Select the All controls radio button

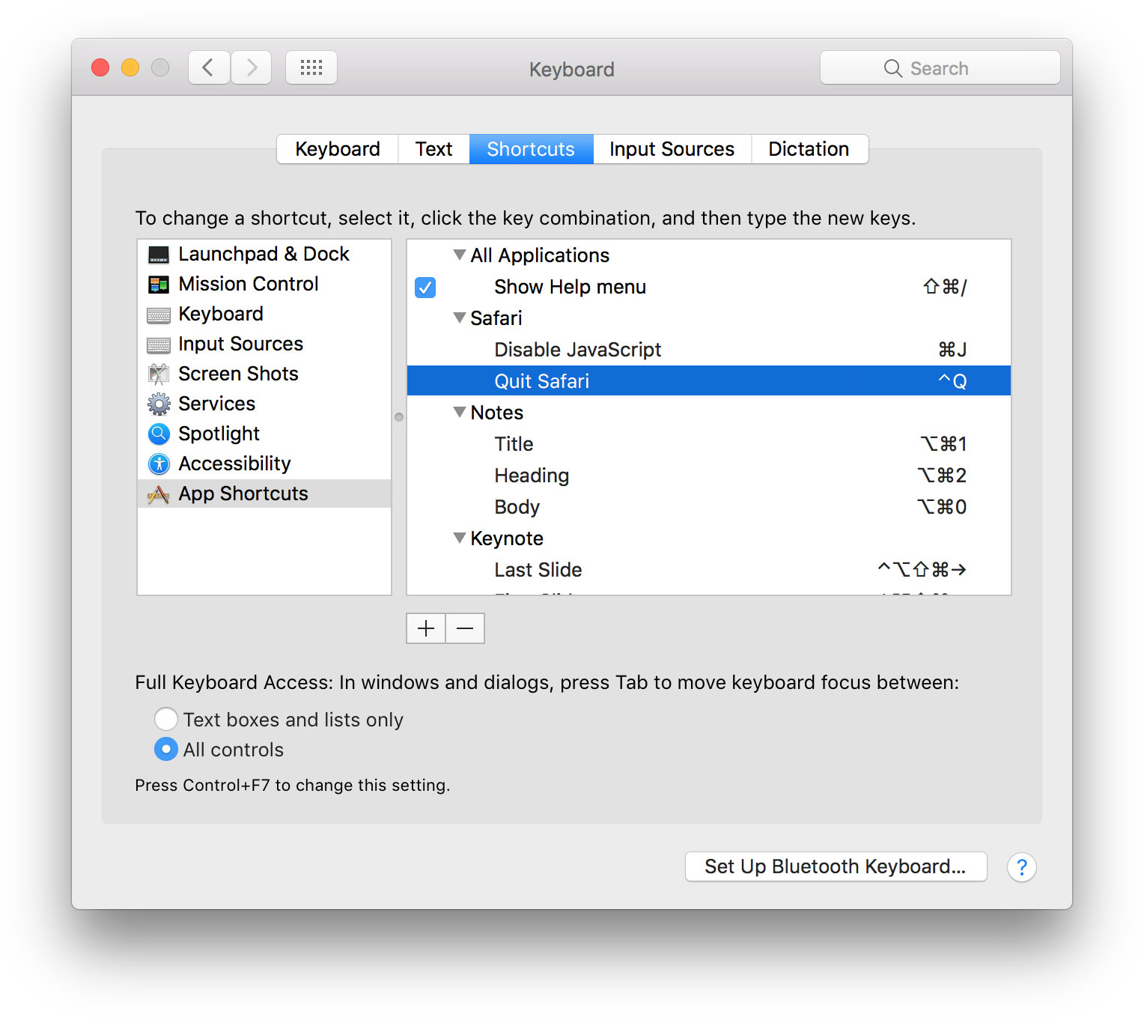(x=166, y=750)
